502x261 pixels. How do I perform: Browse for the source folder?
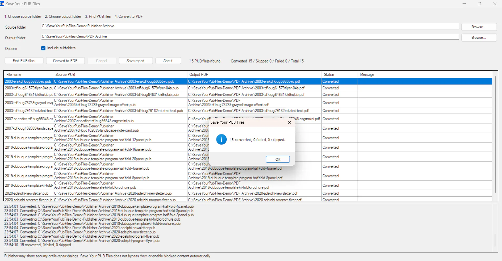(x=479, y=27)
